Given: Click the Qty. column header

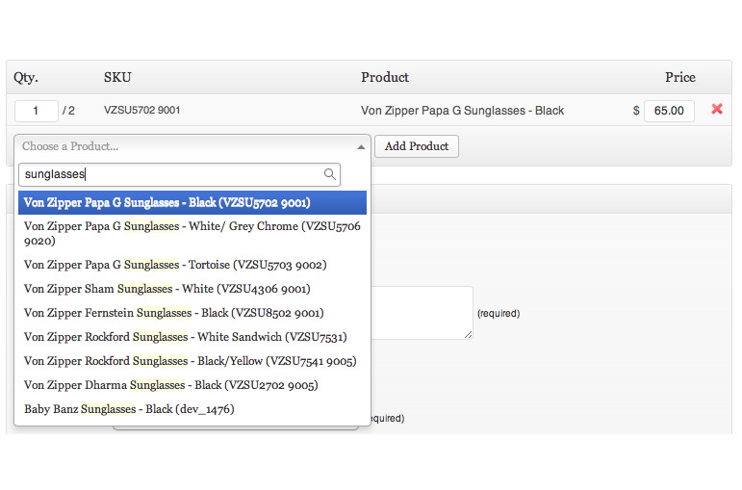Looking at the screenshot, I should coord(26,77).
